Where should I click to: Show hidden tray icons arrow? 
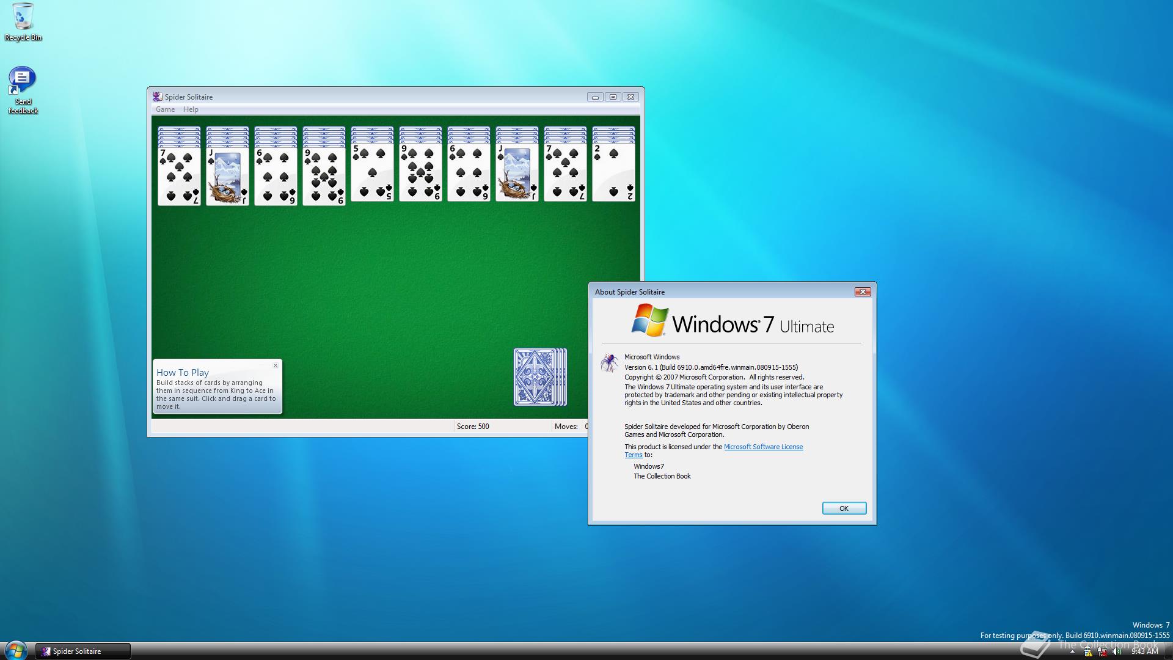[x=1072, y=651]
